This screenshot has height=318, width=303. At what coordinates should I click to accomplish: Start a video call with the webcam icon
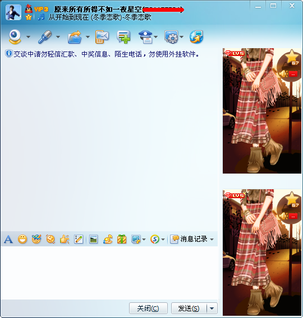point(15,37)
